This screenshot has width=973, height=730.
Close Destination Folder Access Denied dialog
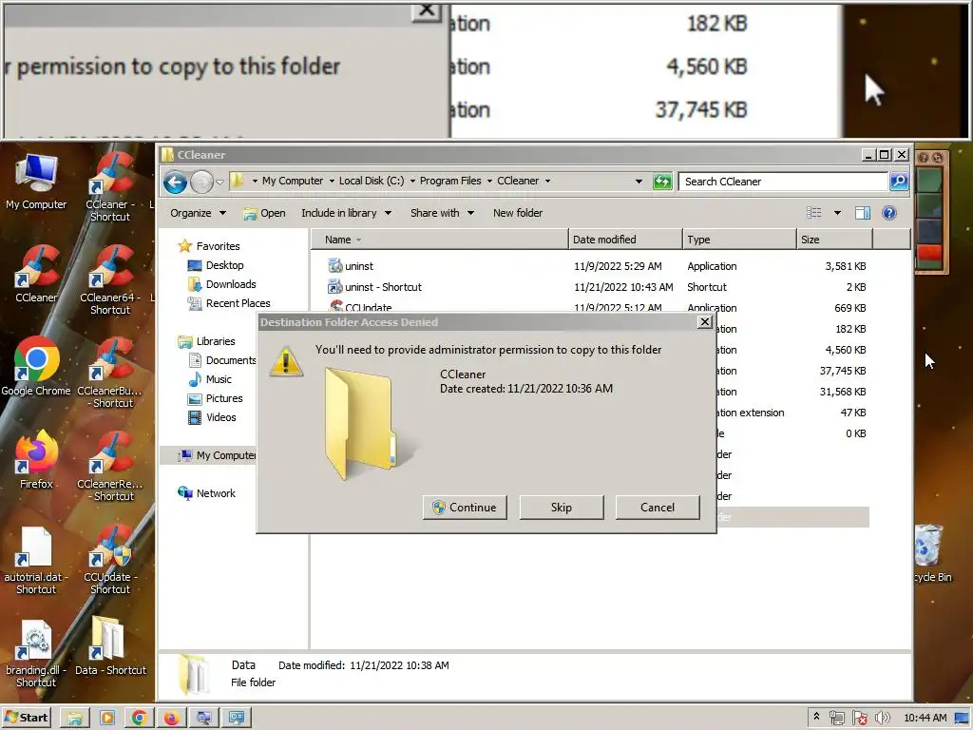coord(704,321)
